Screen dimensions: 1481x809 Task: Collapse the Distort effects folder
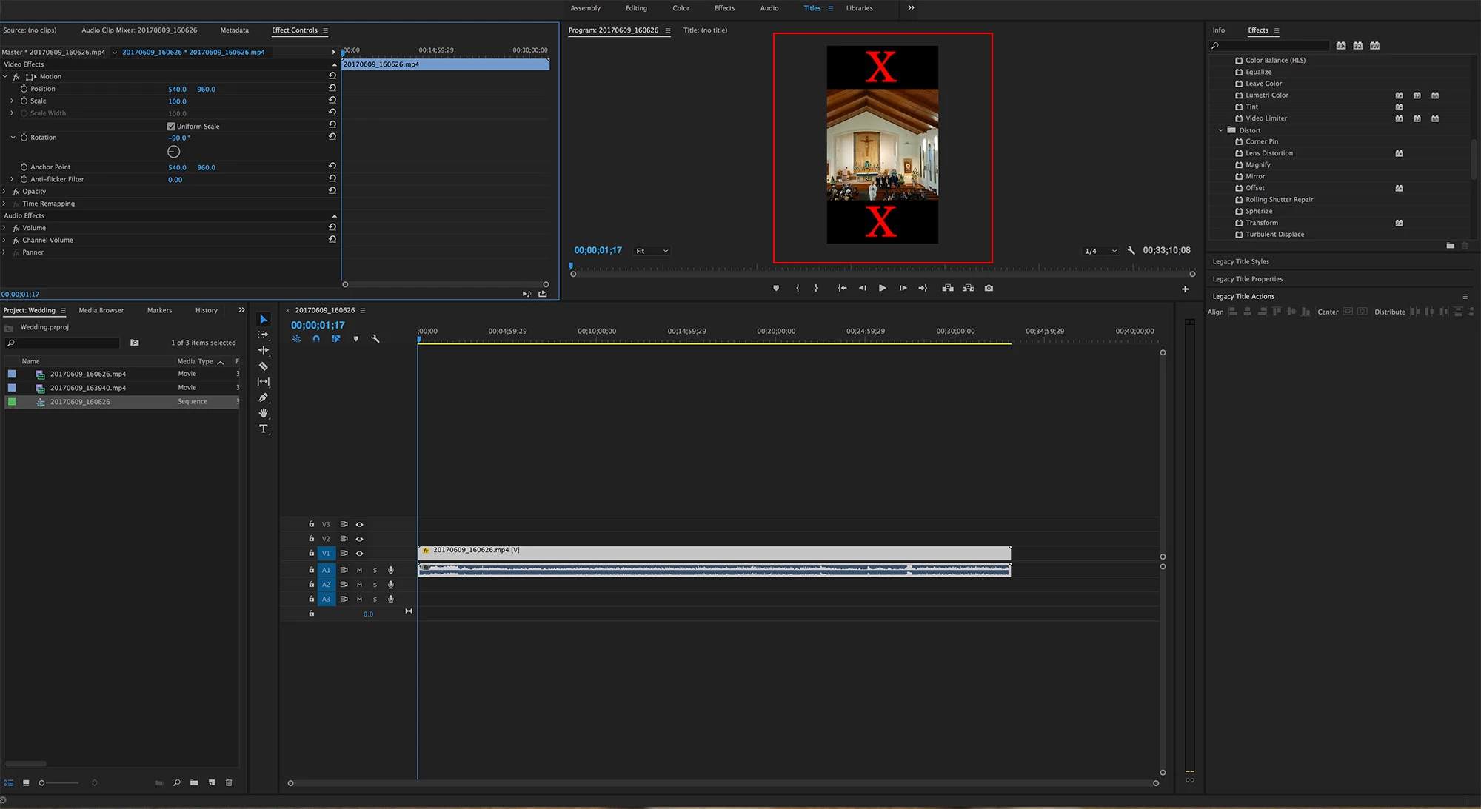tap(1221, 130)
